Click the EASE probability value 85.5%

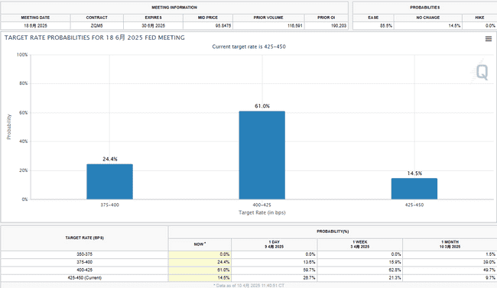coord(386,26)
